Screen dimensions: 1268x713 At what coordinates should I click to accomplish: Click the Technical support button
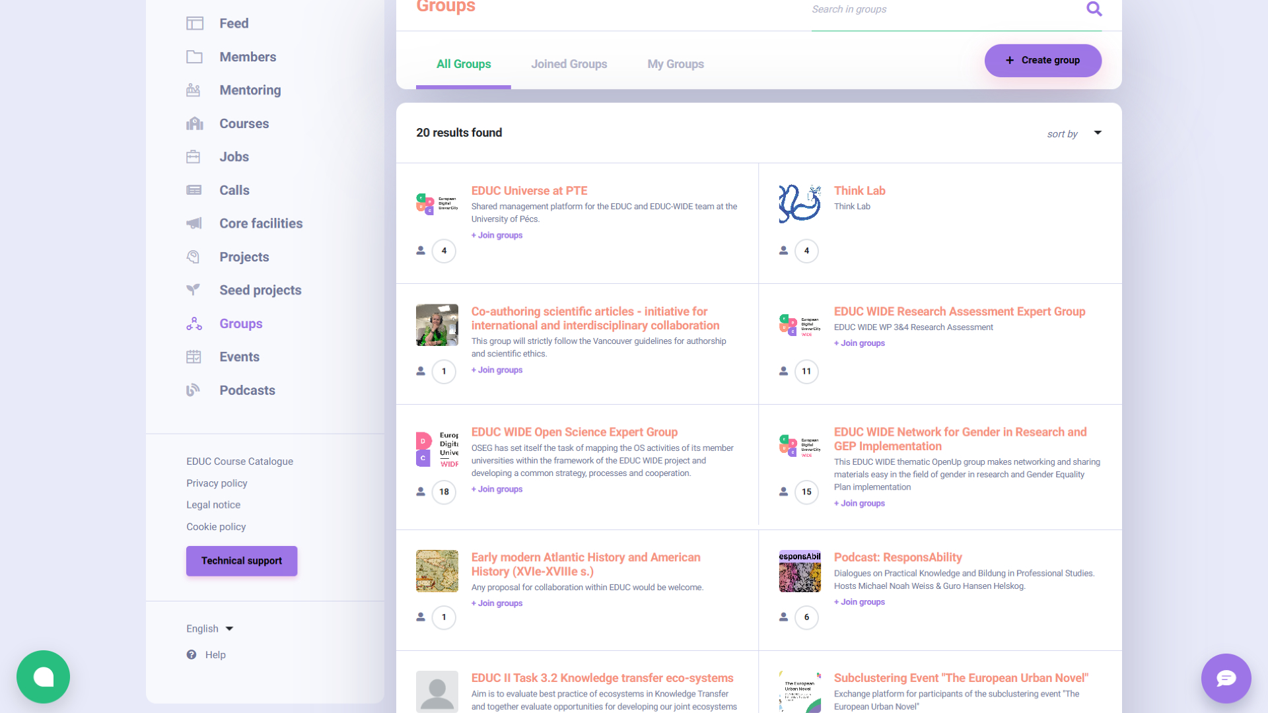point(241,560)
